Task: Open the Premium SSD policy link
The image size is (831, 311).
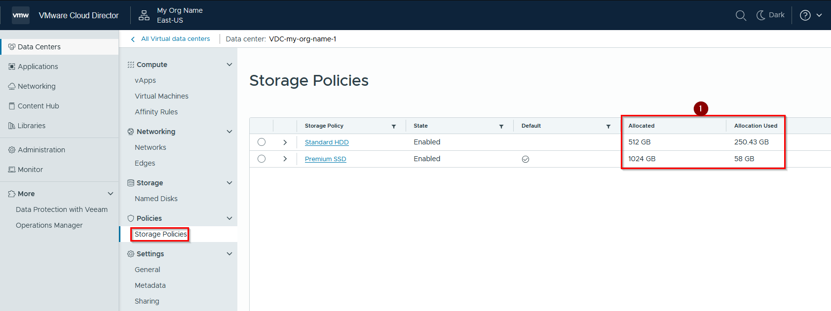Action: pos(326,159)
